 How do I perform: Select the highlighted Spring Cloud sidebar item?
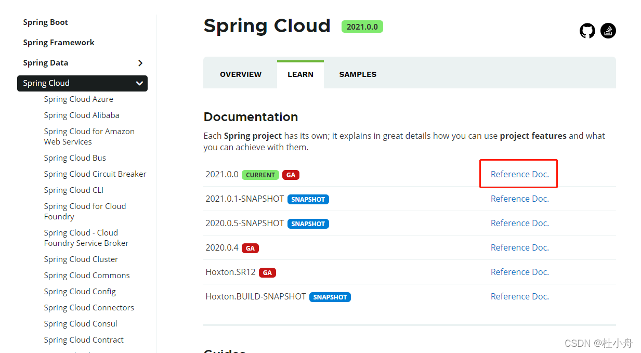tap(82, 83)
